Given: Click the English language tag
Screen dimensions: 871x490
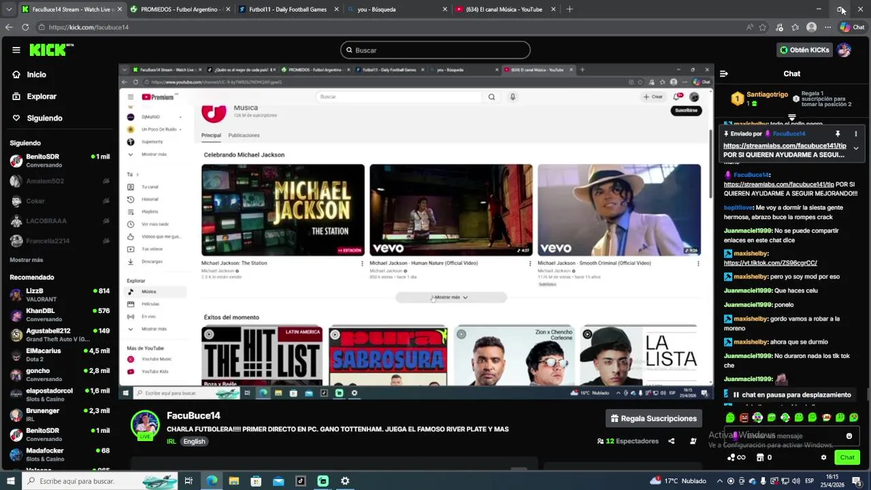Looking at the screenshot, I should coord(194,442).
